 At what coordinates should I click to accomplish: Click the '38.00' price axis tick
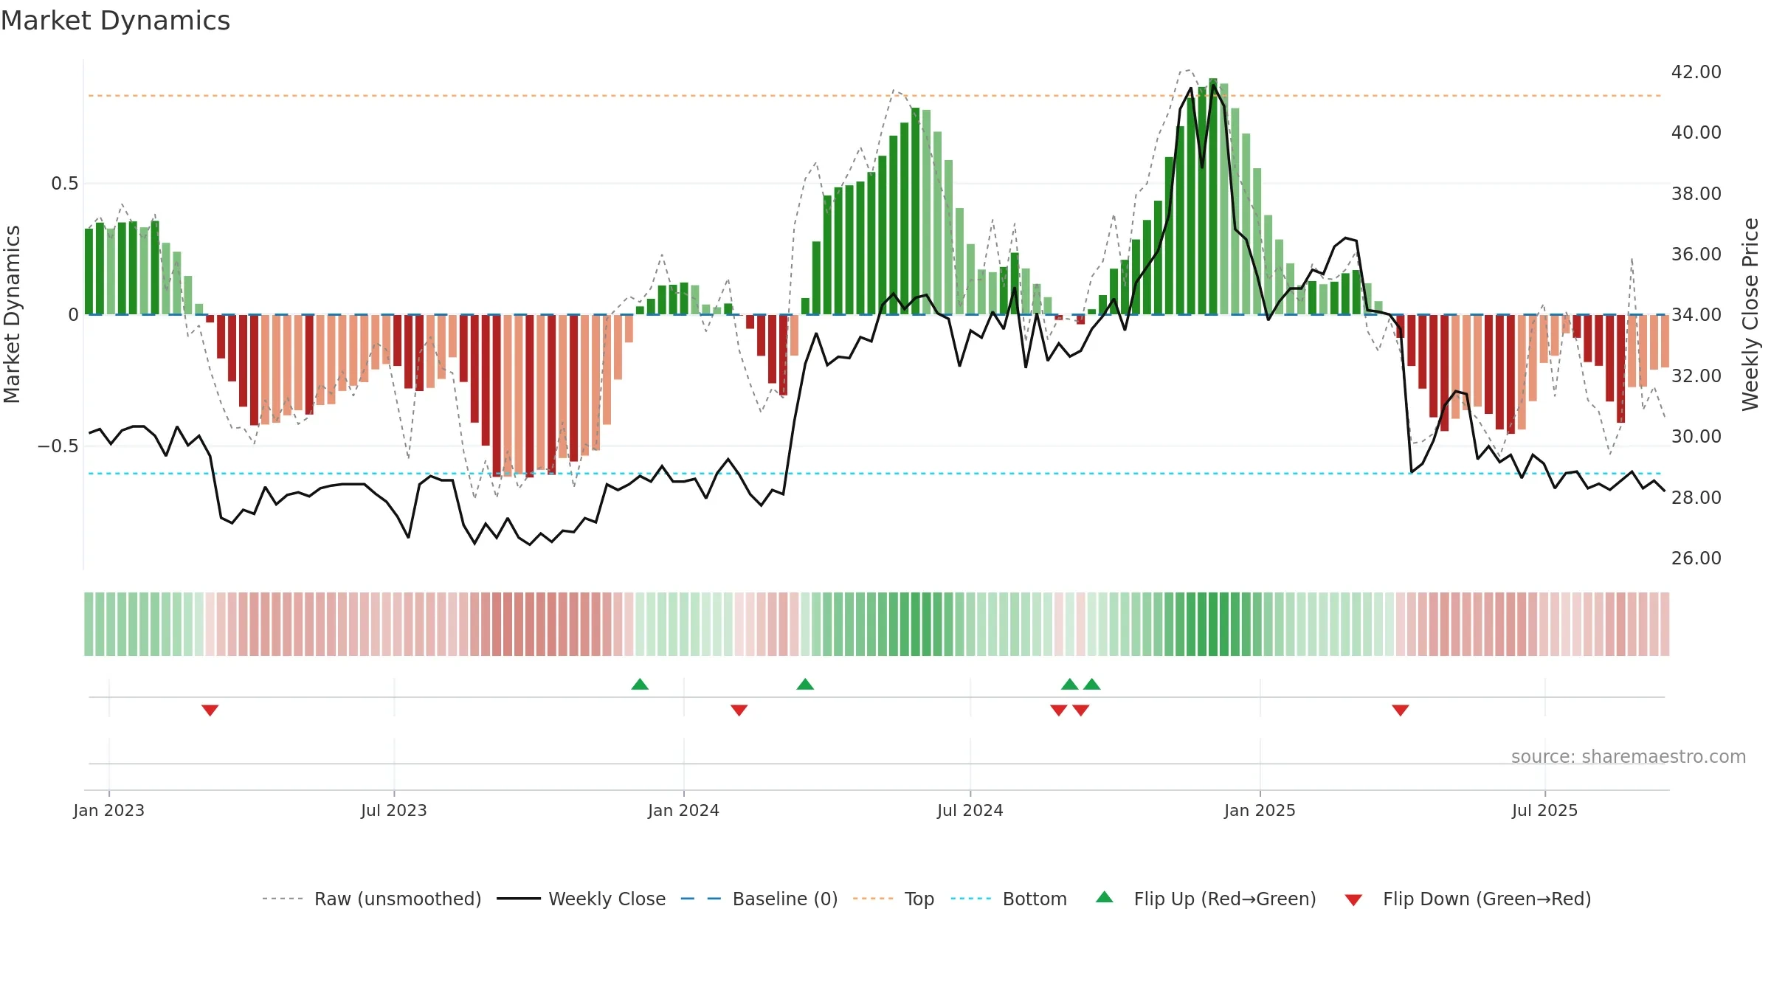coord(1696,193)
